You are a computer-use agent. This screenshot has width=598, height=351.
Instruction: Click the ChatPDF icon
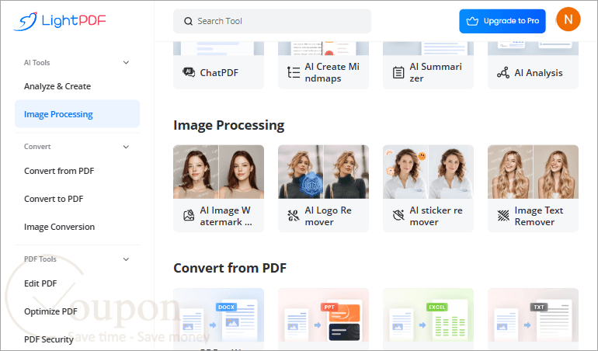pyautogui.click(x=189, y=72)
